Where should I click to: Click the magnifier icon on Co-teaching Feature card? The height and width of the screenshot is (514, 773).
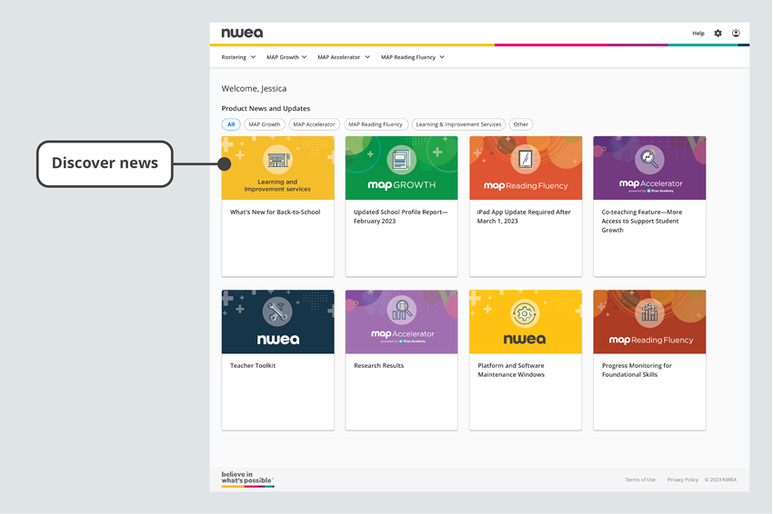pos(649,159)
